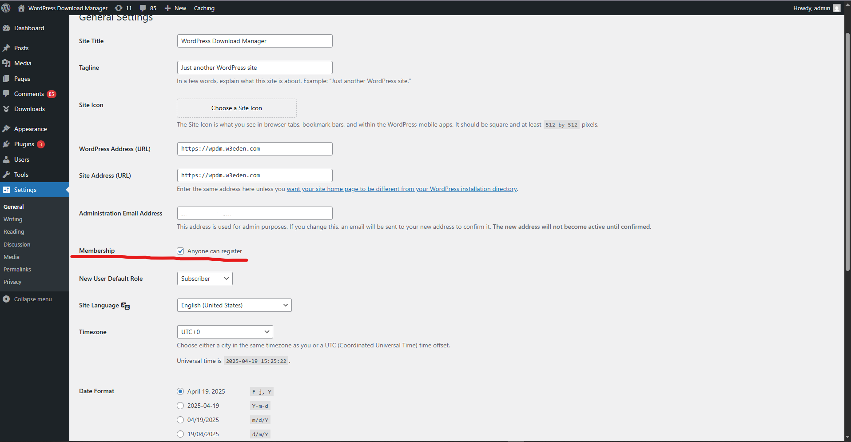This screenshot has height=442, width=851.
Task: Select the April 19, 2025 date format
Action: [180, 391]
